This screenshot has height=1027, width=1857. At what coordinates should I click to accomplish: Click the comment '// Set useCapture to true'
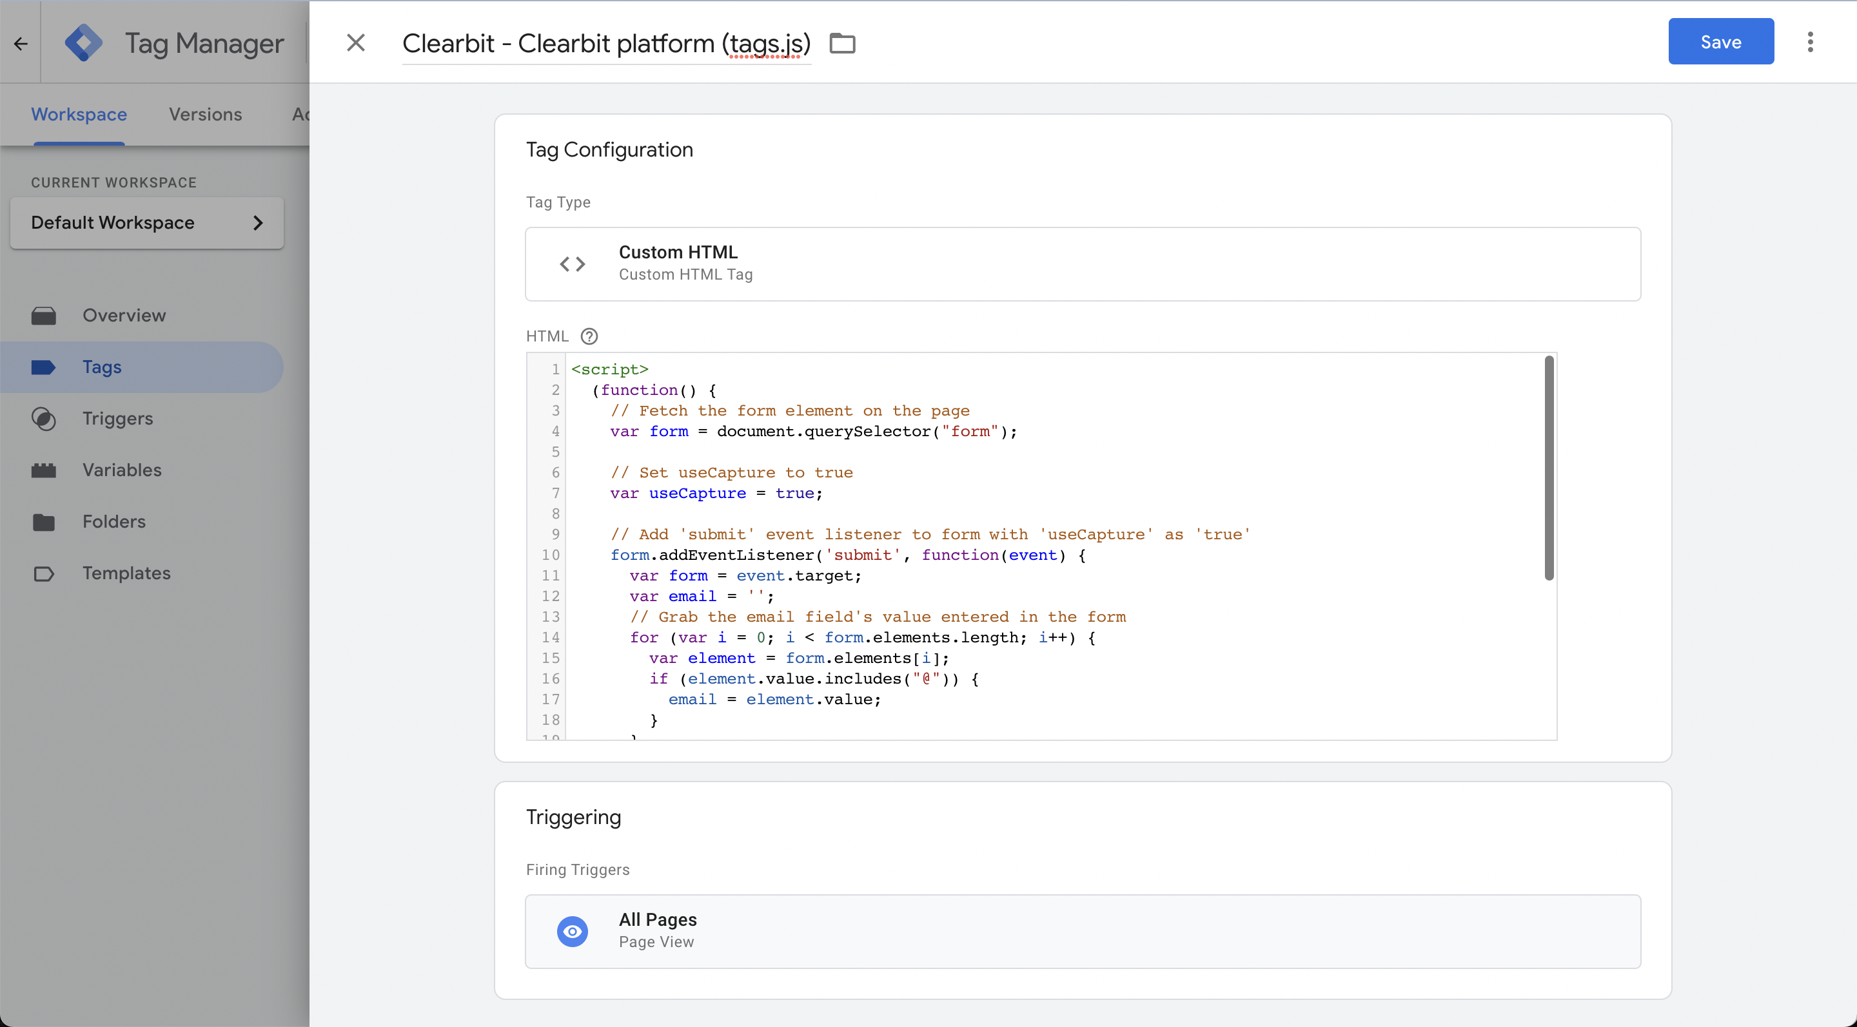click(x=731, y=472)
